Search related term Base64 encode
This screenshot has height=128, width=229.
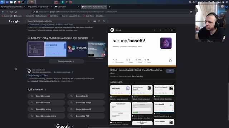(46, 96)
